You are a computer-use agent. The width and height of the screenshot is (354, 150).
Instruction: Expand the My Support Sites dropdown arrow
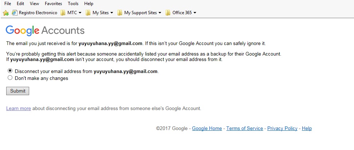coord(160,13)
